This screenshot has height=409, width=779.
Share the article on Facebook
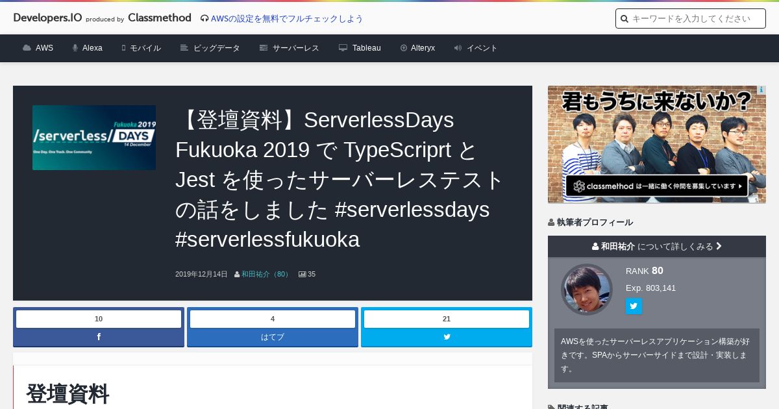click(99, 337)
